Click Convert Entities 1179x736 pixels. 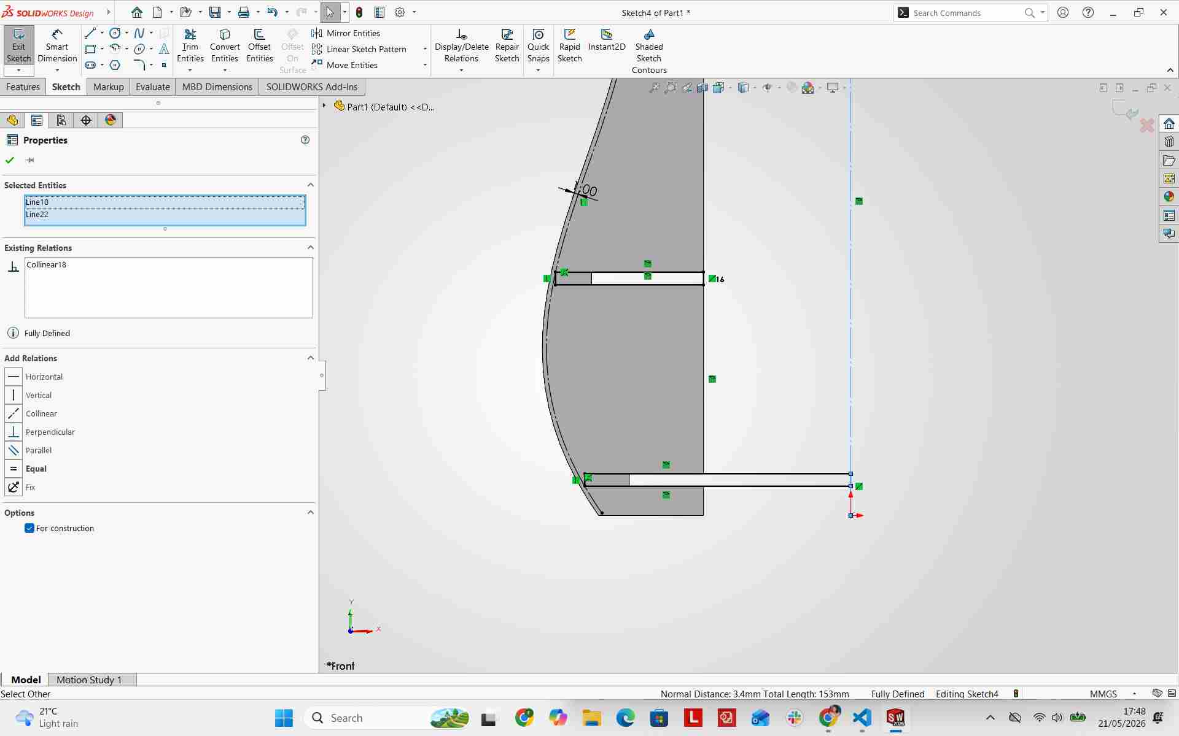tap(225, 47)
